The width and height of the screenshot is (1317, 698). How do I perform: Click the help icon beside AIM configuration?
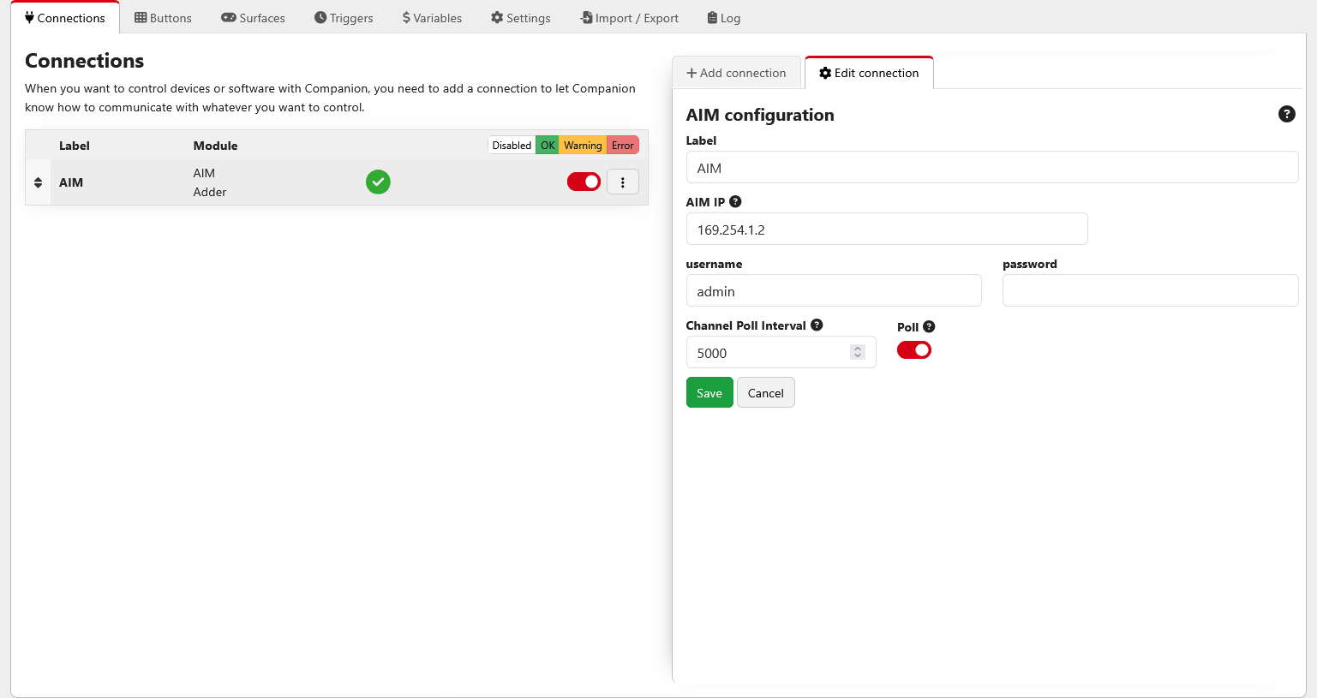click(1286, 114)
